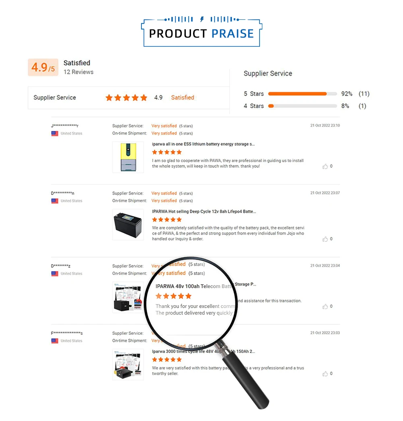This screenshot has width=403, height=421.
Task: Click US flag beside reviewer D***z
Action: tap(55, 273)
